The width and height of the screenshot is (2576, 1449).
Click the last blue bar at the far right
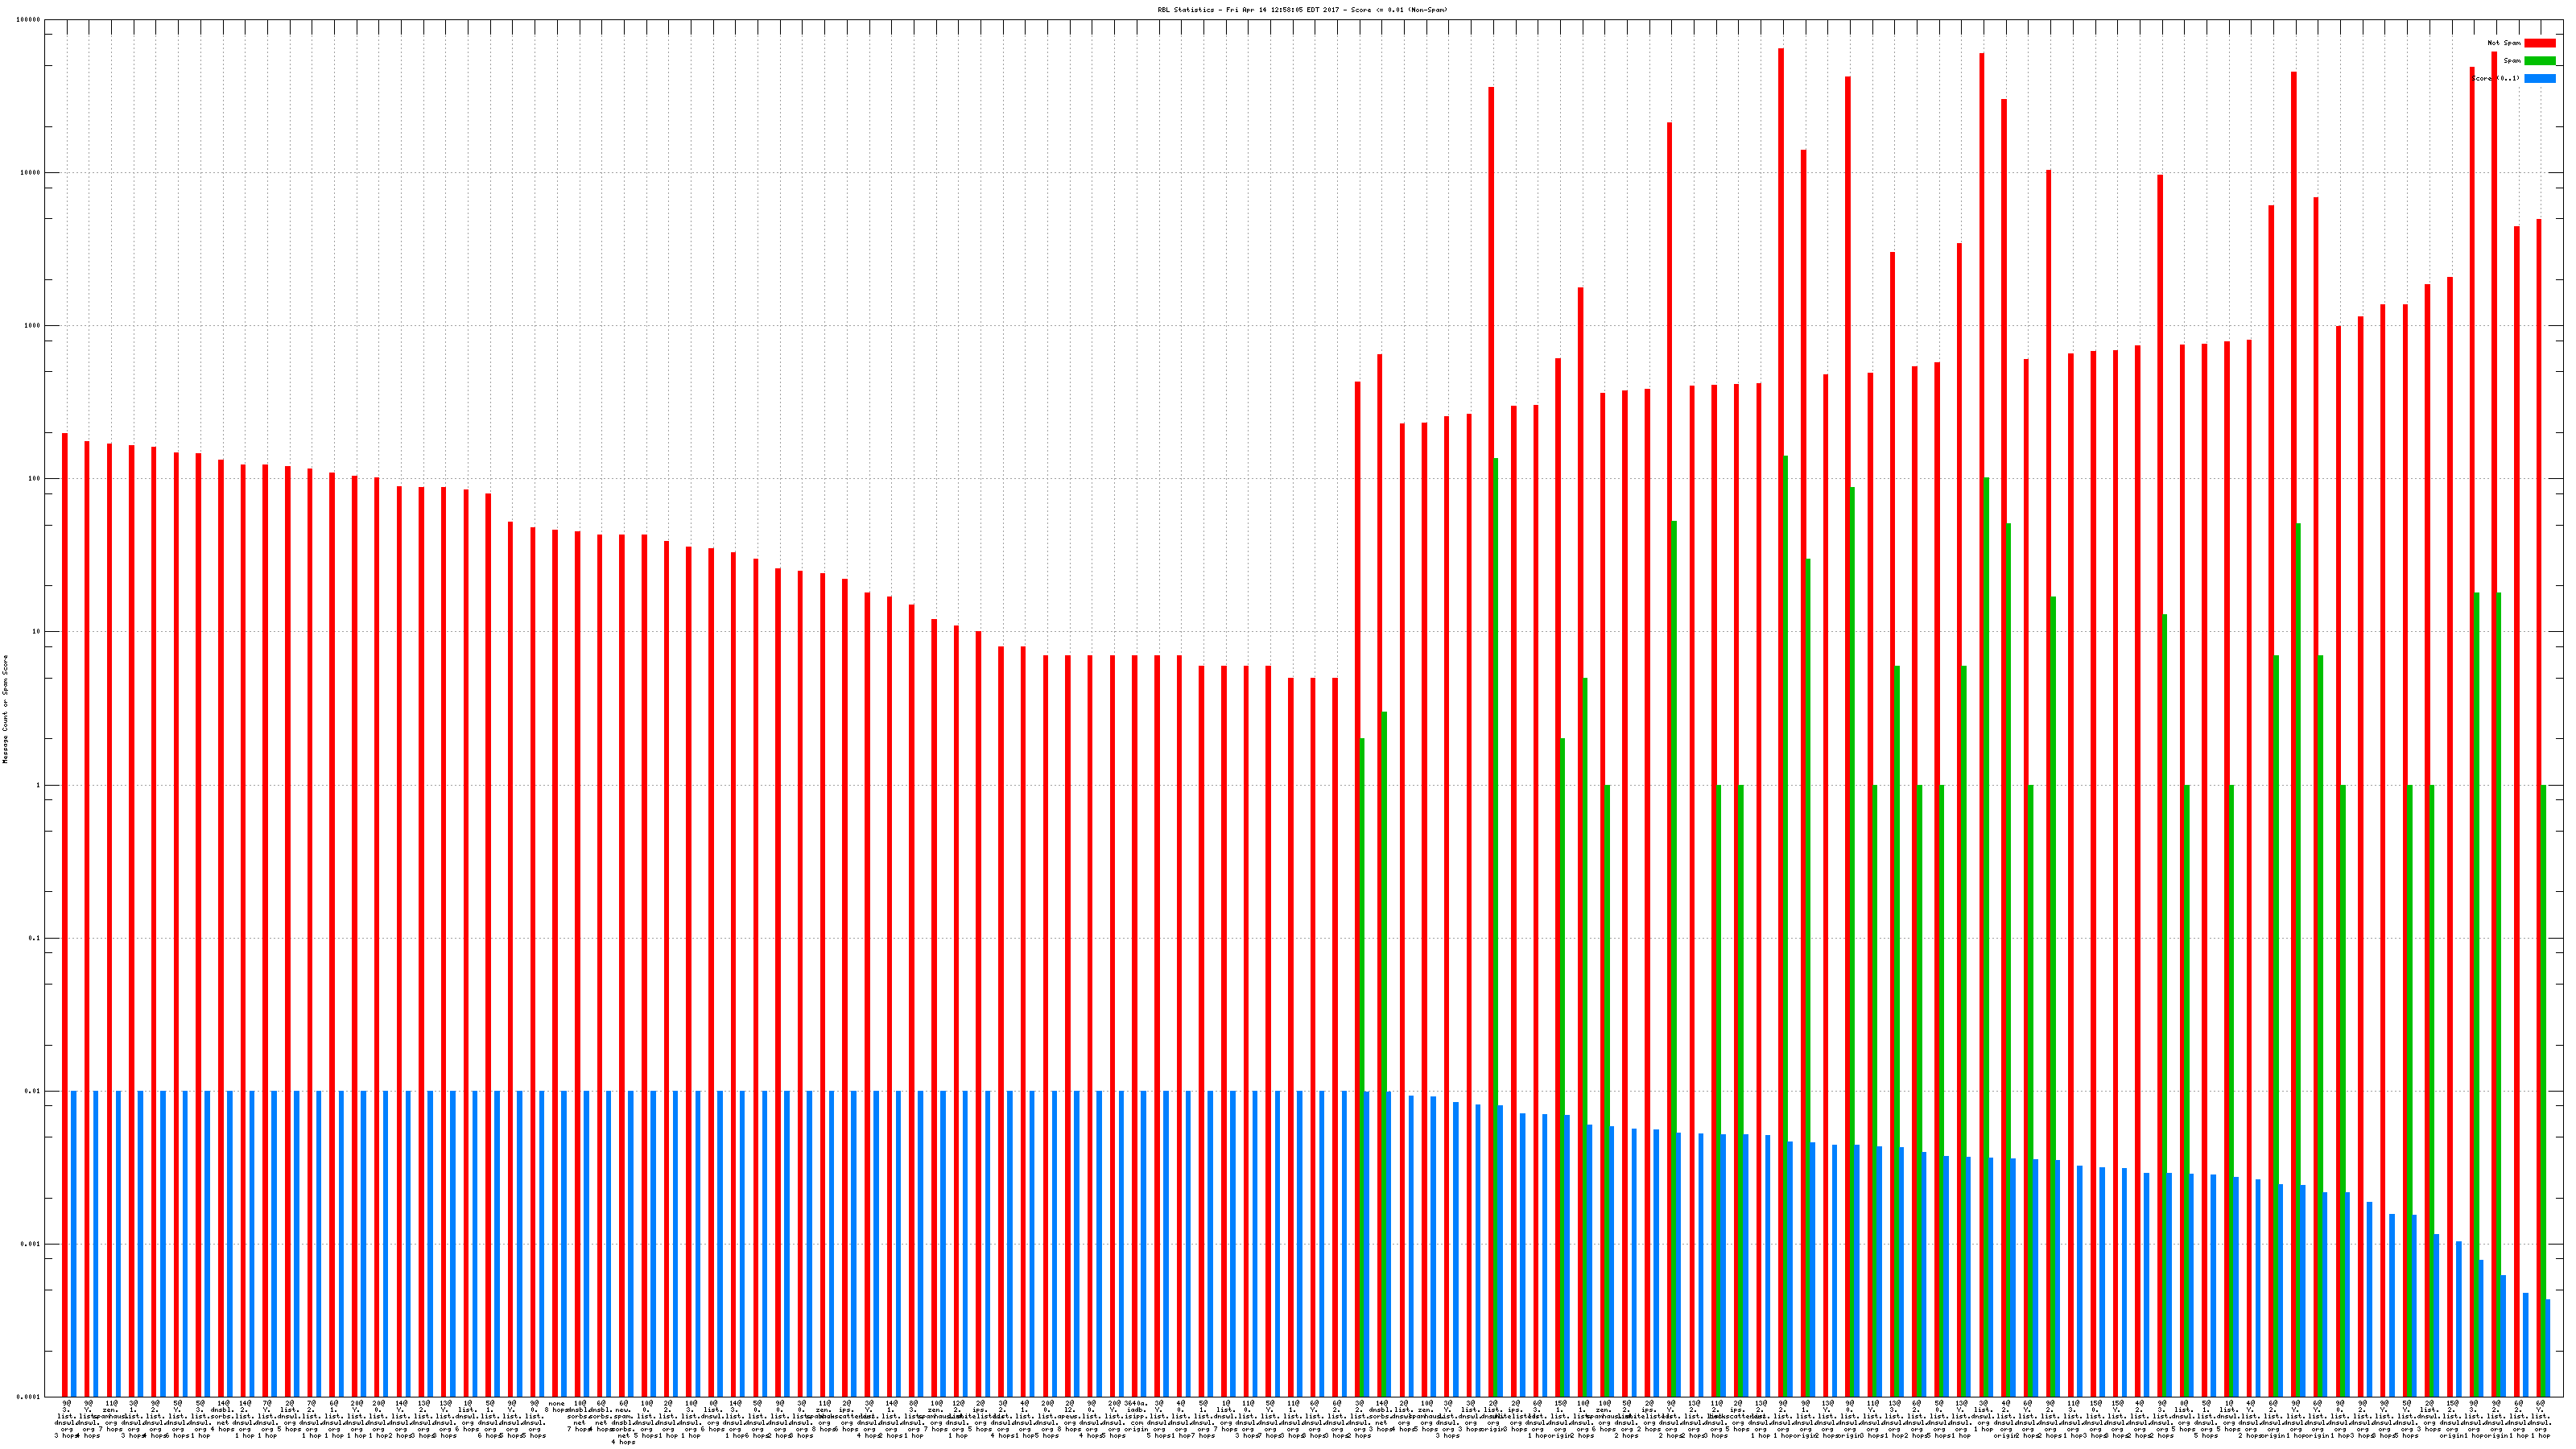2548,1347
